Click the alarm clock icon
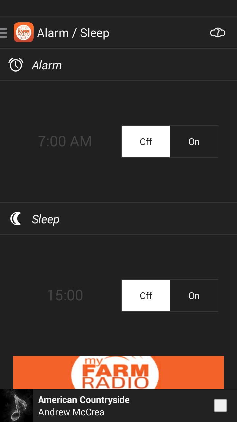 (x=16, y=65)
